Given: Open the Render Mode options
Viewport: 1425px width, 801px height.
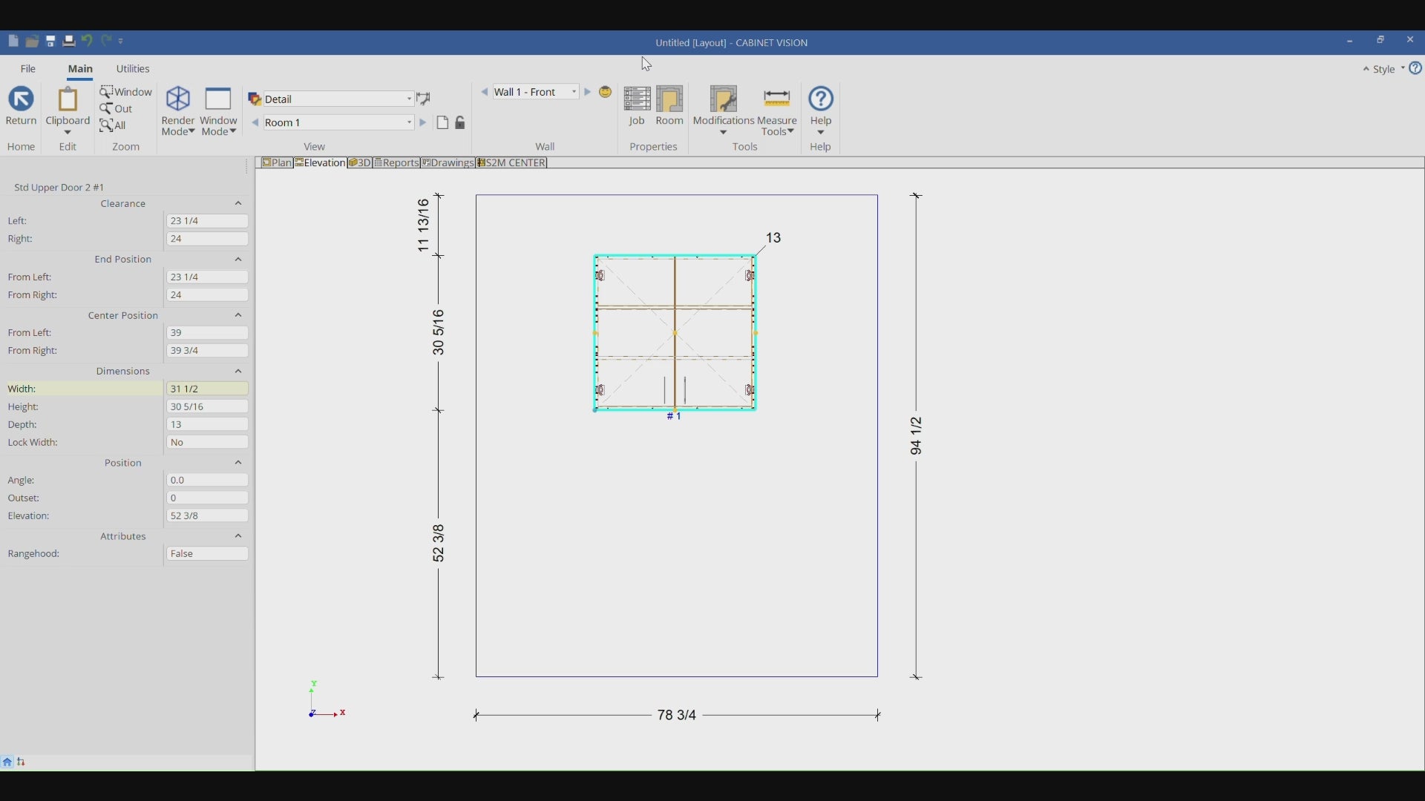Looking at the screenshot, I should 178,111.
